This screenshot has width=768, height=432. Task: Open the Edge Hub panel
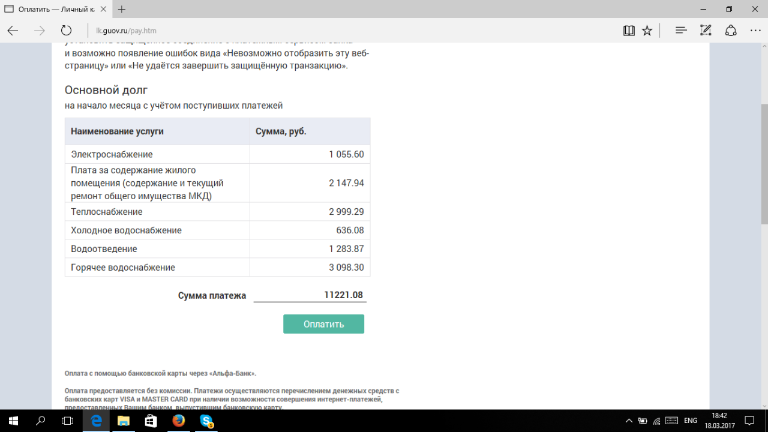click(680, 31)
